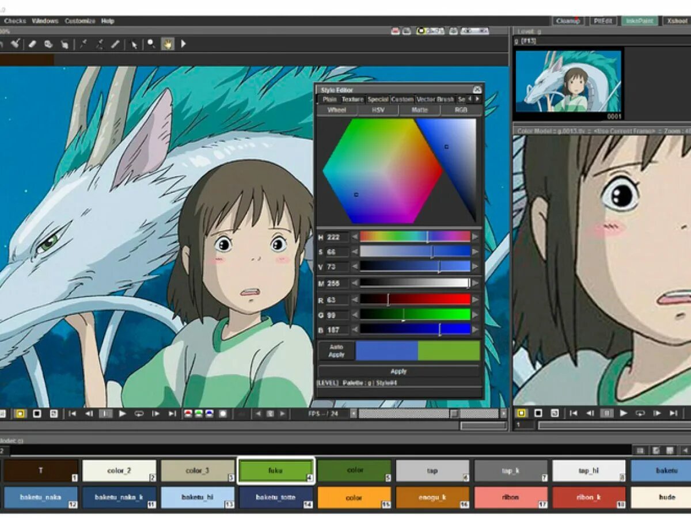The image size is (691, 518).
Task: Jump to last frame in Color Model viewer
Action: [673, 413]
